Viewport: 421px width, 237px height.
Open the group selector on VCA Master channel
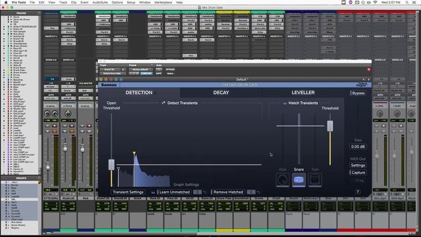[x=85, y=106]
